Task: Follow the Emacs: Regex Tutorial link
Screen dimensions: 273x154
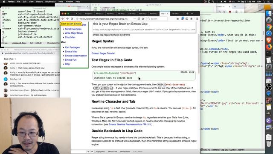Action: (103, 53)
